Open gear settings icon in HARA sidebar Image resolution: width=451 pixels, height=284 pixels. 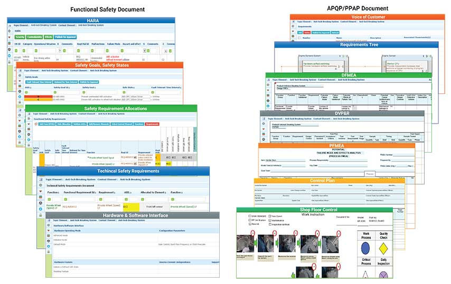10,31
